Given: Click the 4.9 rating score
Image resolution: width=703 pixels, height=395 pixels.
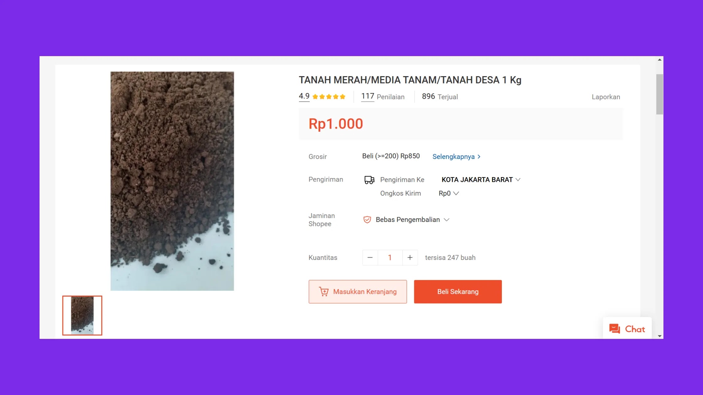Looking at the screenshot, I should (304, 96).
